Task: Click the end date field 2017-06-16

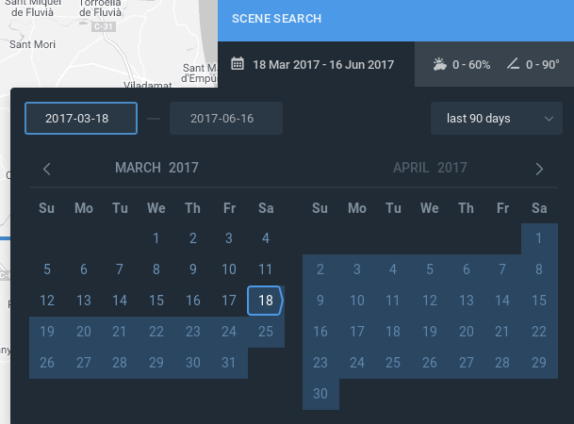Action: pyautogui.click(x=226, y=119)
